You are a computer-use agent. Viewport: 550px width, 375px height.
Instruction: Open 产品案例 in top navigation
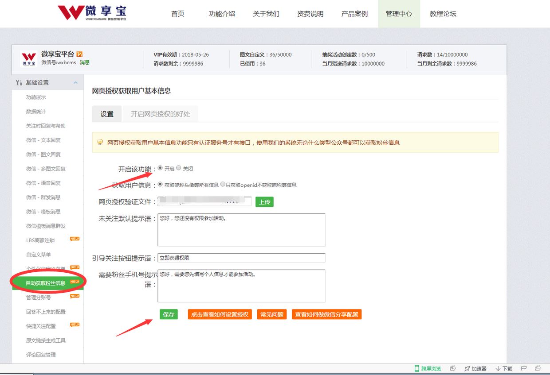click(x=354, y=14)
